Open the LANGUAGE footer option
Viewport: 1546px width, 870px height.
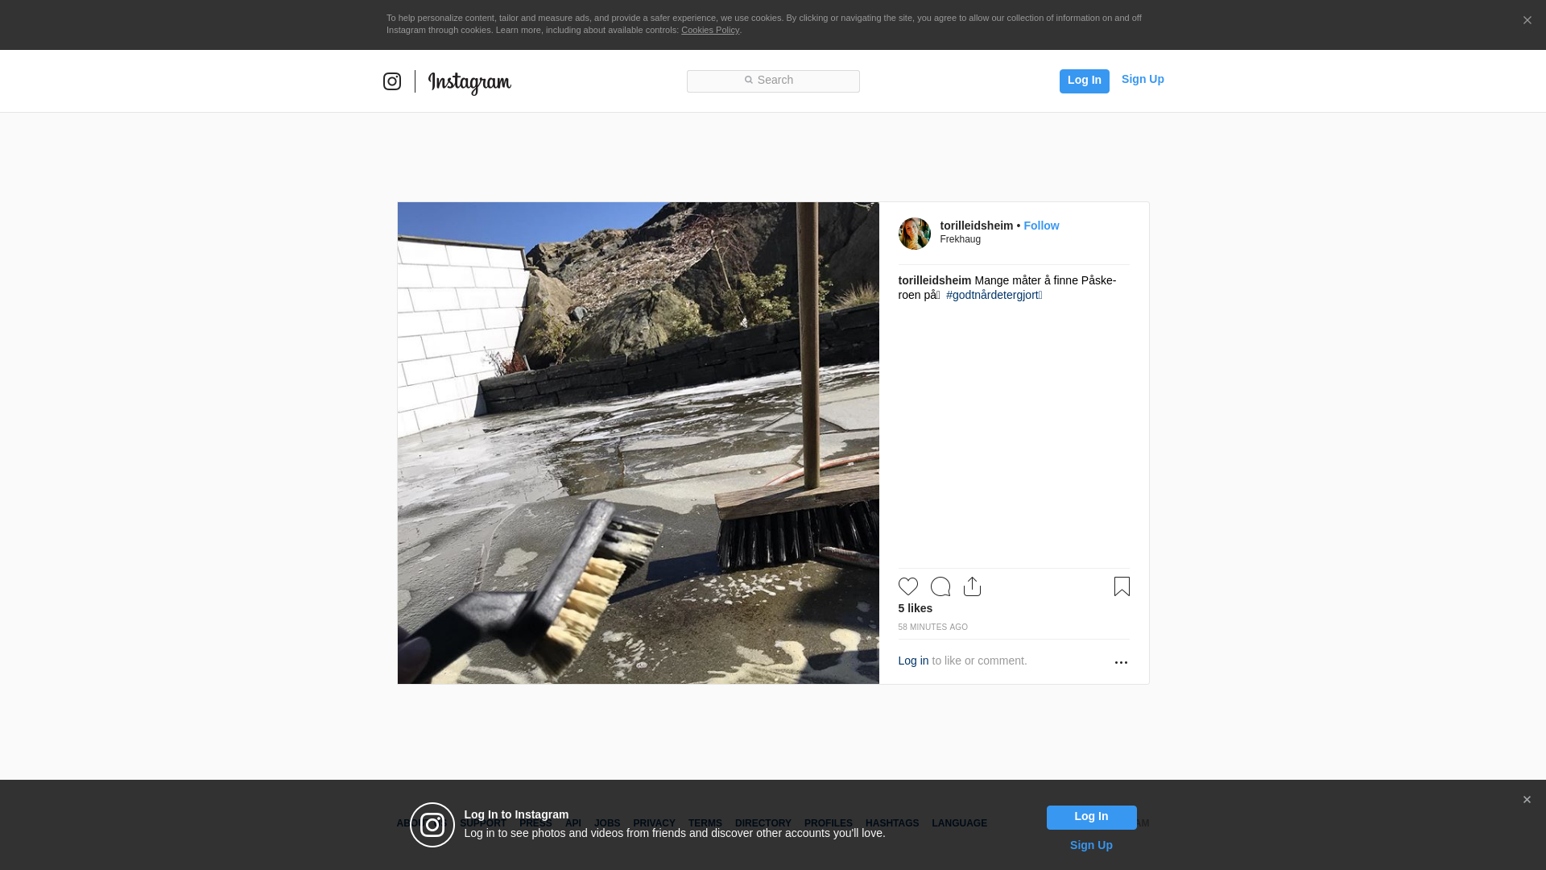click(x=959, y=823)
